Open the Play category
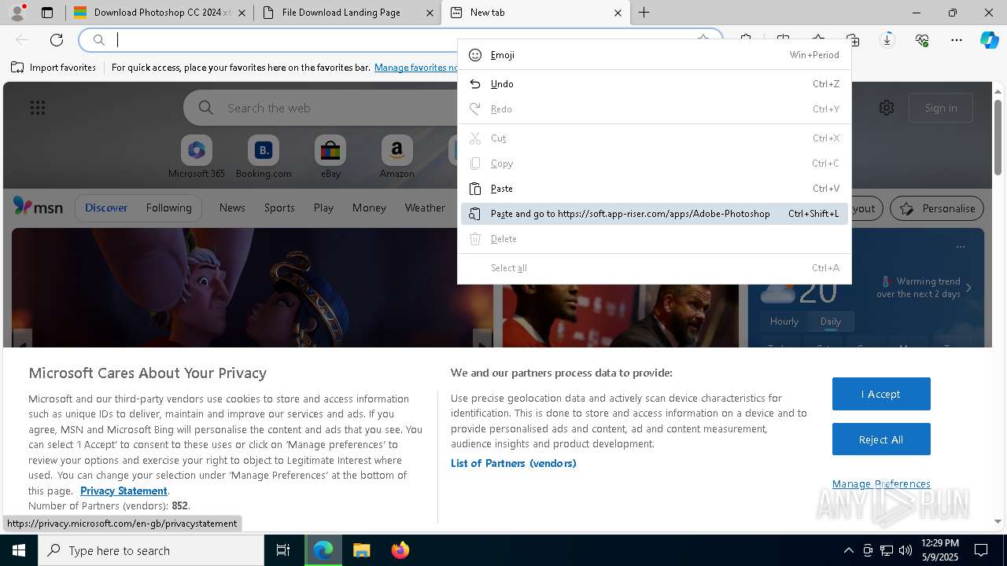 coord(323,208)
